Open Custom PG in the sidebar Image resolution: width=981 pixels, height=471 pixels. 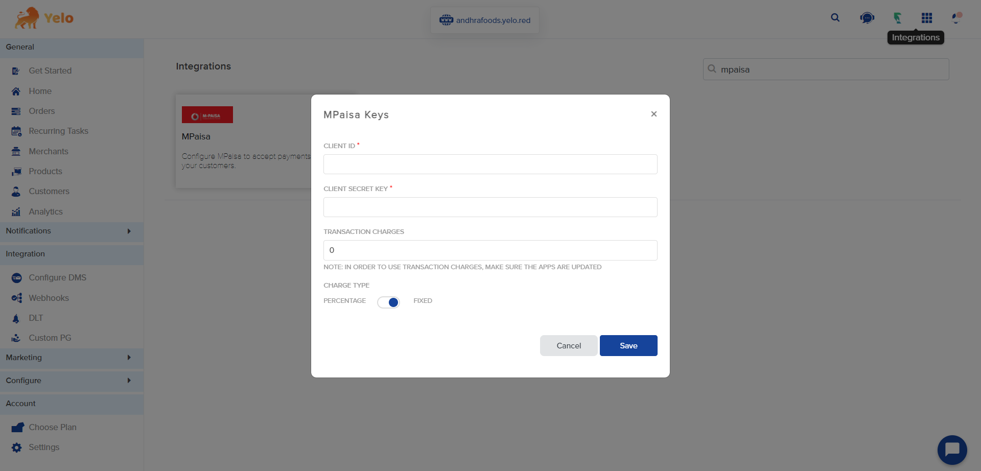50,338
